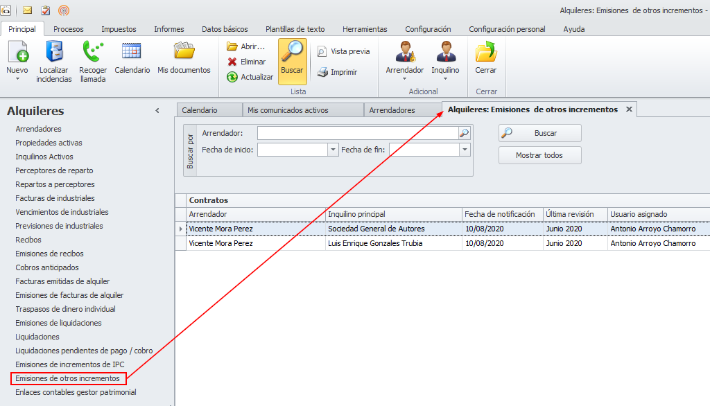Click Actualizar refresh icon
This screenshot has width=710, height=406.
tap(232, 77)
